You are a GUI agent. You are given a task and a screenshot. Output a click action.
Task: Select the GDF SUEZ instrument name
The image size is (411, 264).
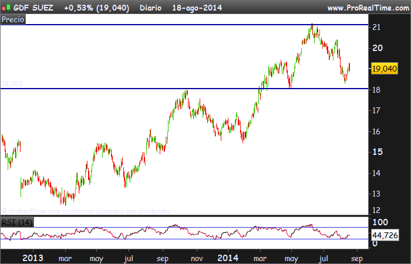[33, 8]
